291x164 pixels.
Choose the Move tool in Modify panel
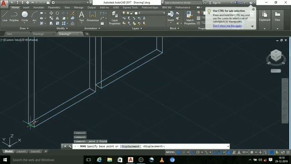(x=51, y=13)
